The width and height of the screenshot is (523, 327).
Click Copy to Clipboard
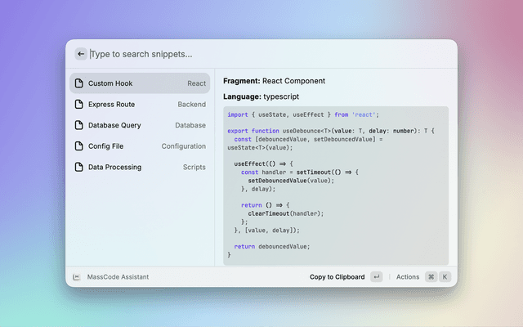pyautogui.click(x=337, y=277)
